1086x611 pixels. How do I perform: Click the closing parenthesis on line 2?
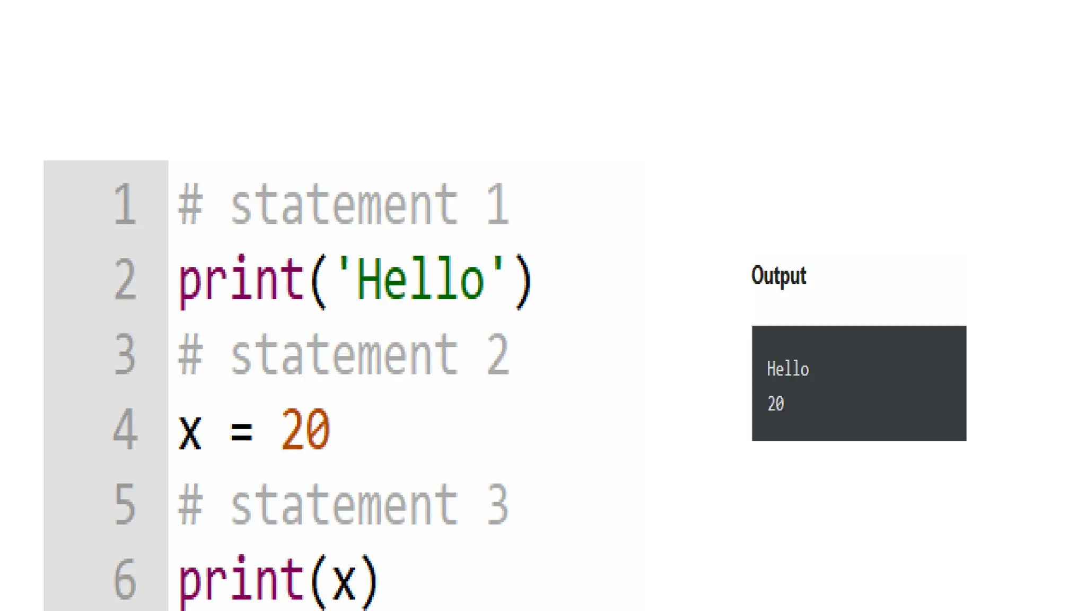click(x=523, y=281)
